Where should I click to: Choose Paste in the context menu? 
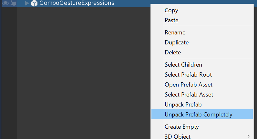point(171,20)
